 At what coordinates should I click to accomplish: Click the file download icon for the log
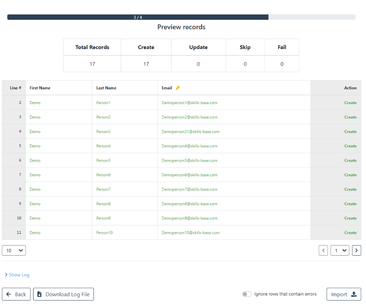[x=40, y=294]
